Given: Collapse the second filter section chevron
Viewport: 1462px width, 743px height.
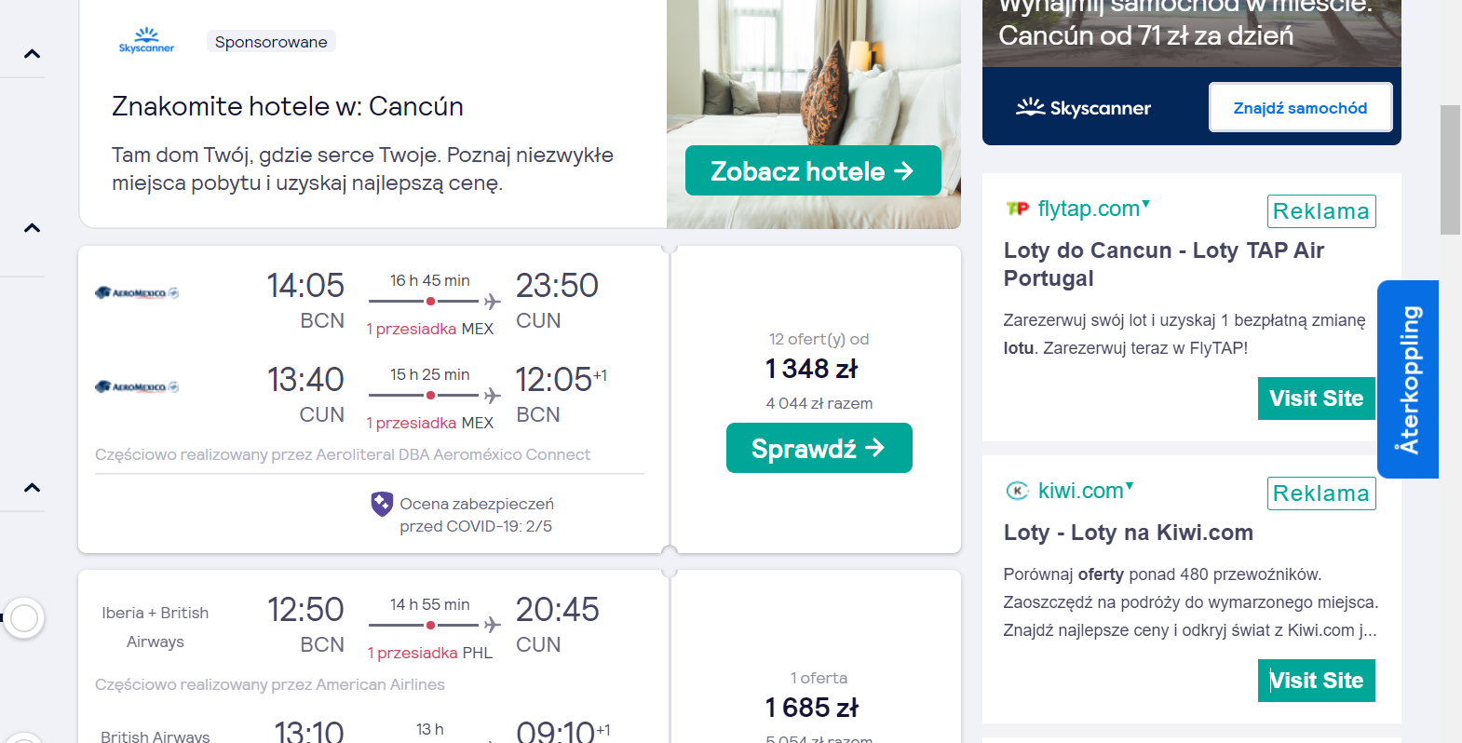Looking at the screenshot, I should [x=32, y=228].
